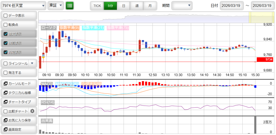Enable the データ表示 checkbox
The width and height of the screenshot is (276, 135).
click(6, 16)
